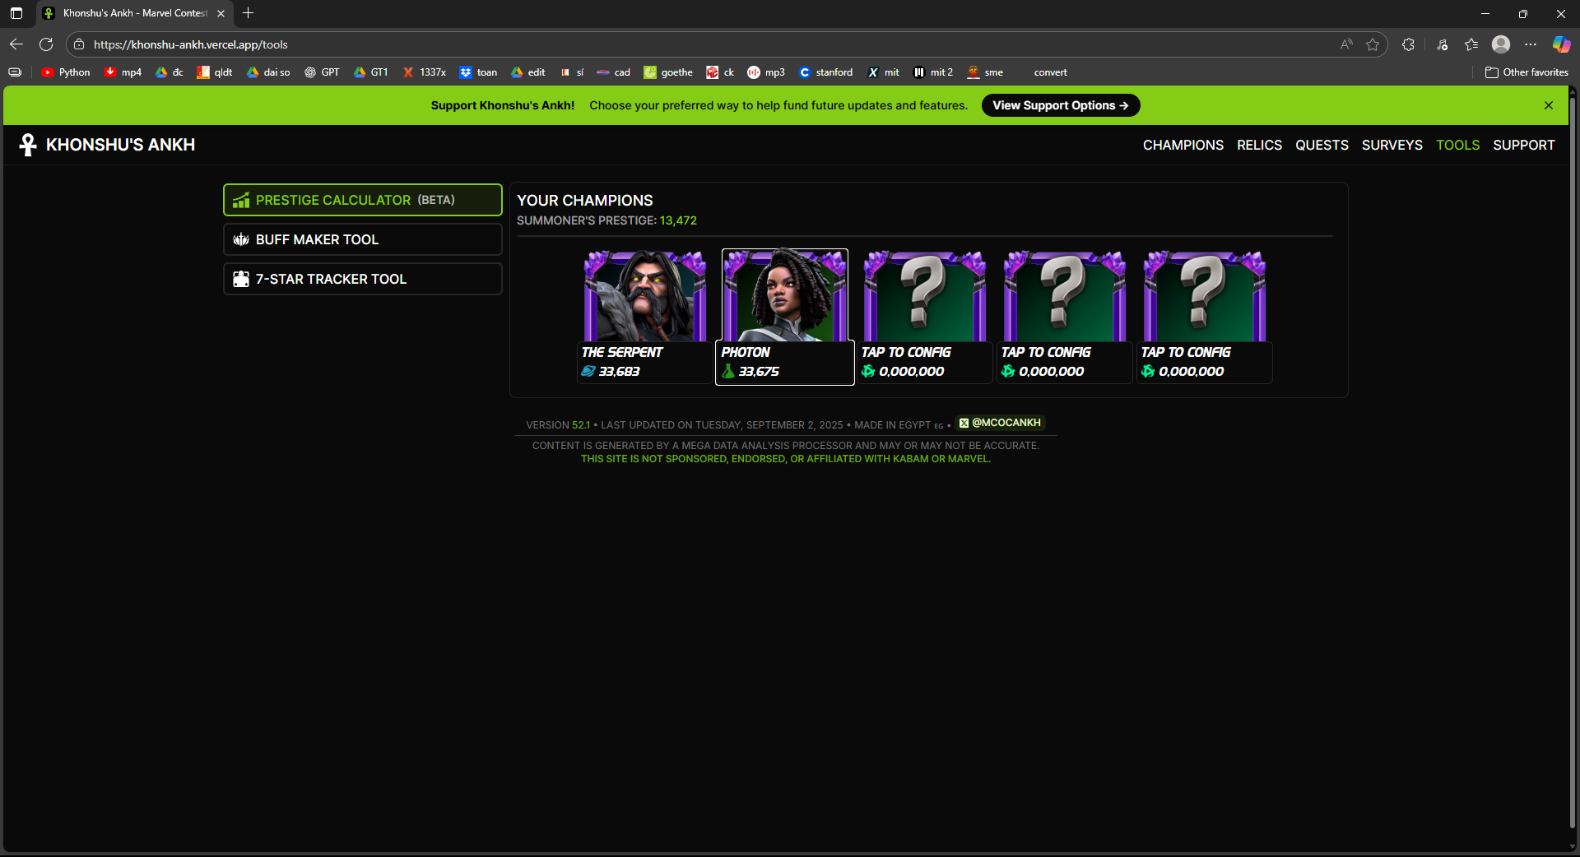Viewport: 1580px width, 857px height.
Task: Click the Khonshu's Ankh site title
Action: point(120,145)
